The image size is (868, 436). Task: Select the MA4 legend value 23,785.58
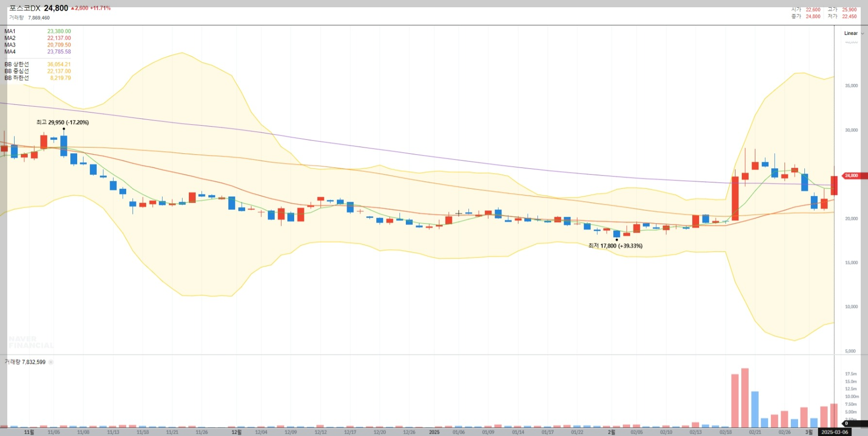(59, 52)
